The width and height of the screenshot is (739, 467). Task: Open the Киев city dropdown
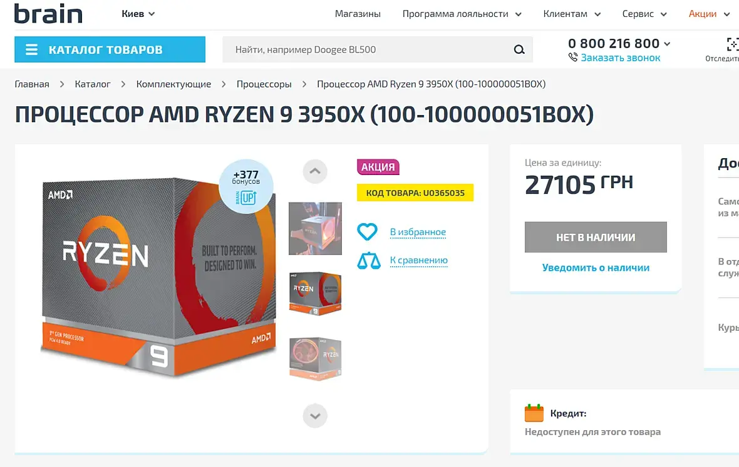click(138, 14)
